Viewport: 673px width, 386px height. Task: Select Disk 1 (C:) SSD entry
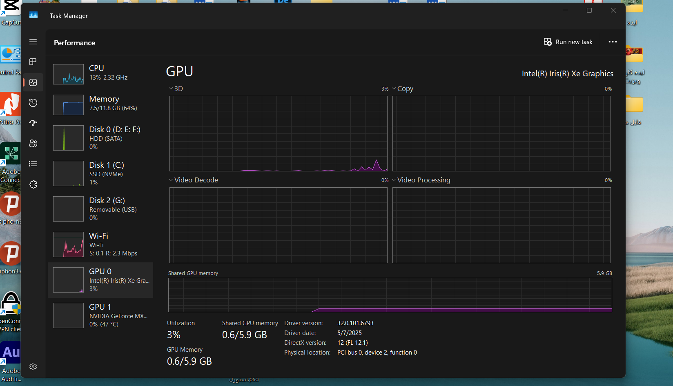[x=100, y=173]
